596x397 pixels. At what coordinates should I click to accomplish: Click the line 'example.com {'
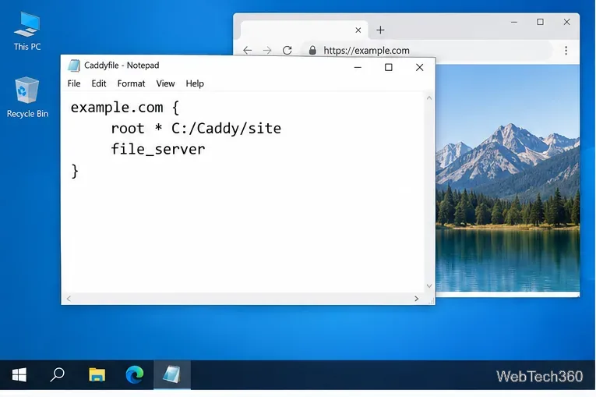click(x=125, y=108)
